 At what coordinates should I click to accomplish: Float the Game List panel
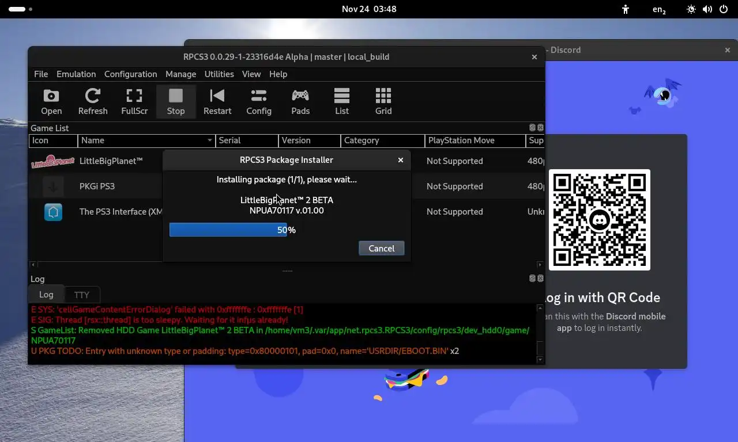tap(533, 128)
